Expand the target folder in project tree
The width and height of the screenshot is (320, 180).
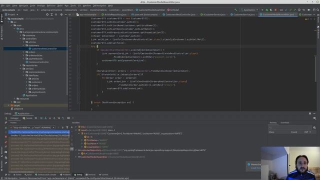click(8, 105)
